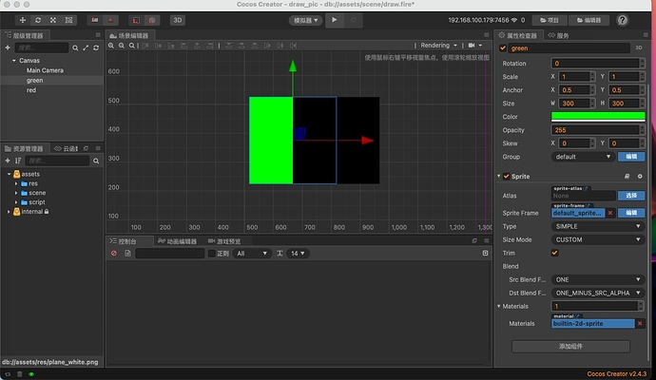Open the help question mark icon
This screenshot has height=380, width=656.
[623, 20]
